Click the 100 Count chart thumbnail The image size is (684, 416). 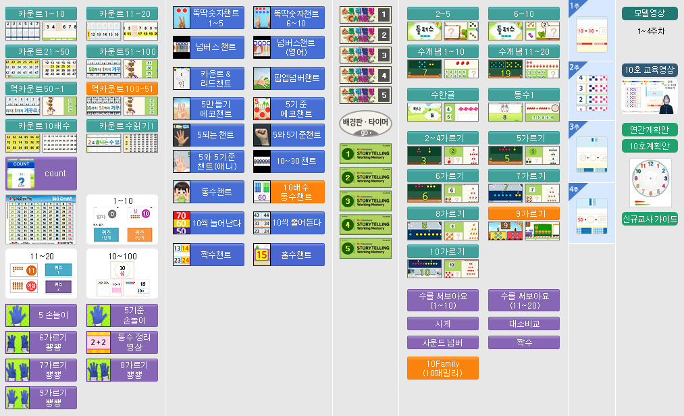41,219
